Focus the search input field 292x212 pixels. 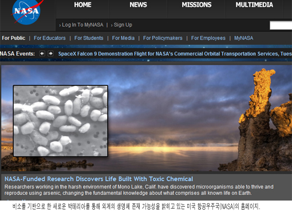[x=281, y=25]
